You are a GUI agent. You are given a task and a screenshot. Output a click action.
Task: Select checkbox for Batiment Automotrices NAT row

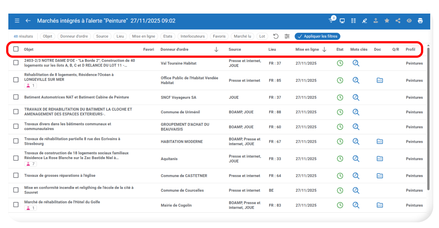[x=16, y=97]
